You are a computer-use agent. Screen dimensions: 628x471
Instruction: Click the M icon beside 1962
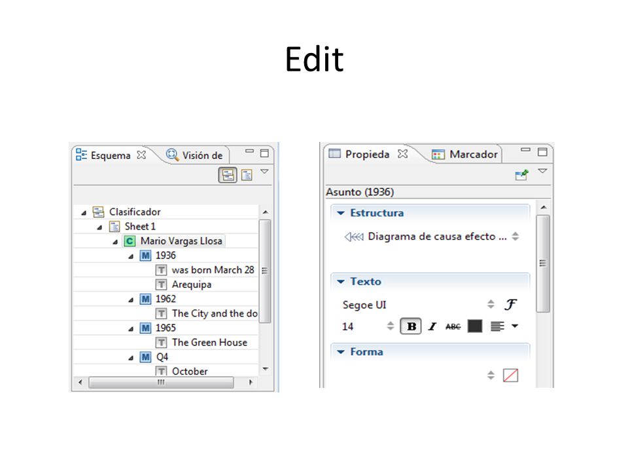coord(145,299)
